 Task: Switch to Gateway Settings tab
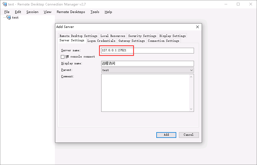coord(132,41)
